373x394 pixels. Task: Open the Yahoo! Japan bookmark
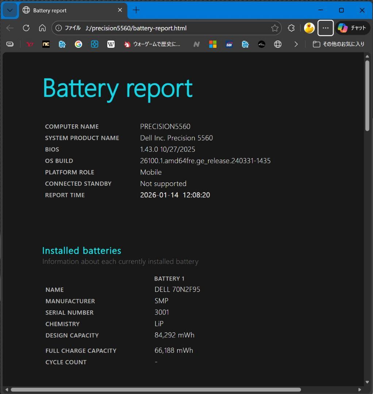point(30,44)
